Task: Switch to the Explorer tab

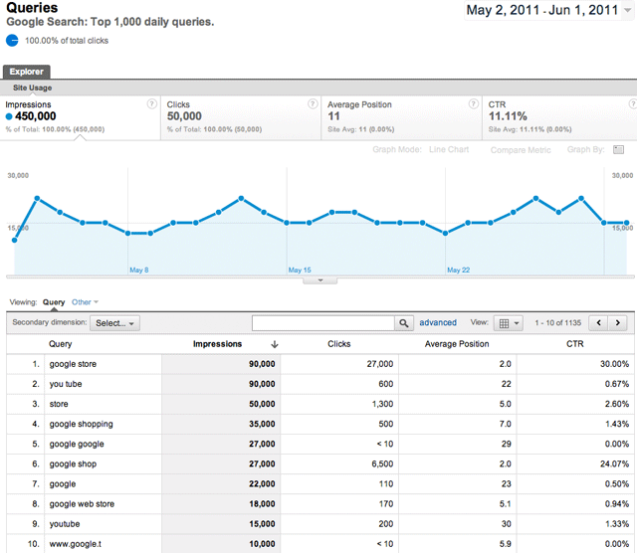Action: click(x=27, y=72)
